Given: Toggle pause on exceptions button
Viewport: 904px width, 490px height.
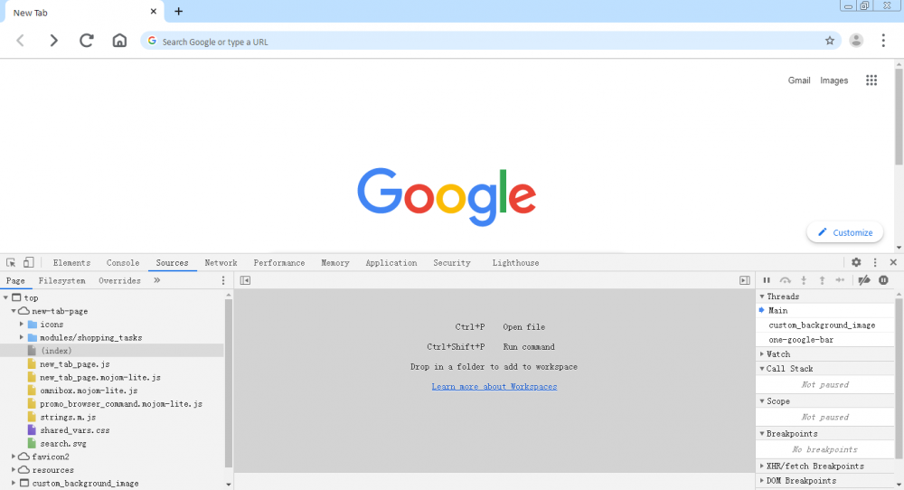Looking at the screenshot, I should 883,280.
